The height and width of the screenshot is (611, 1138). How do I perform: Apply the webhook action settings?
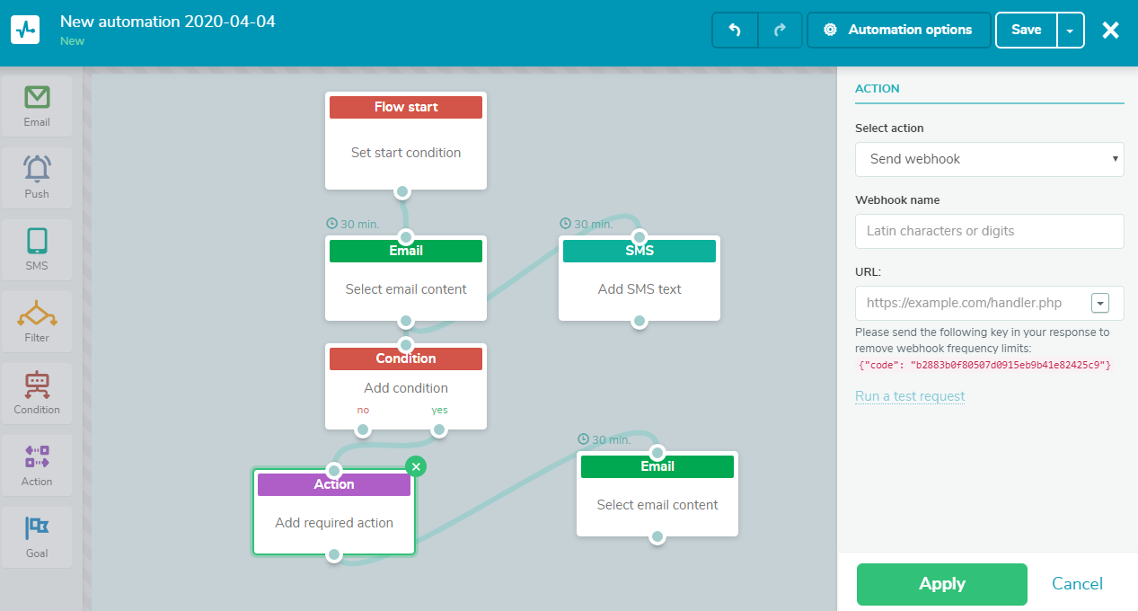pos(941,584)
